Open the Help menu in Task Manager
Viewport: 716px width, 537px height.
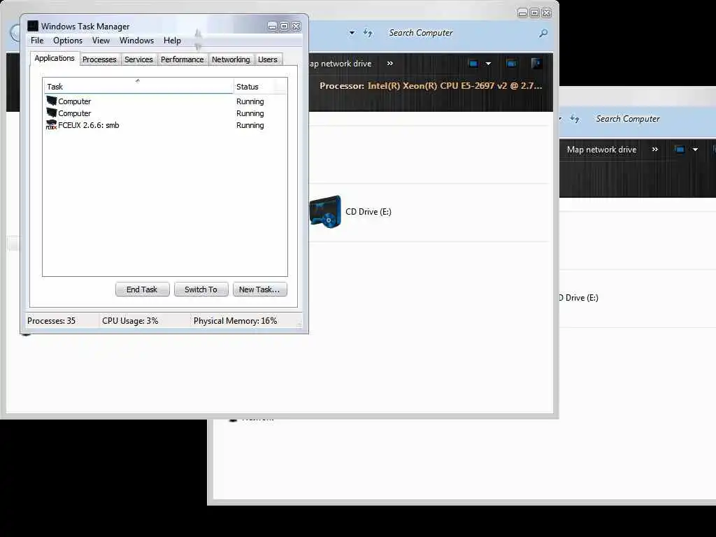(x=172, y=40)
